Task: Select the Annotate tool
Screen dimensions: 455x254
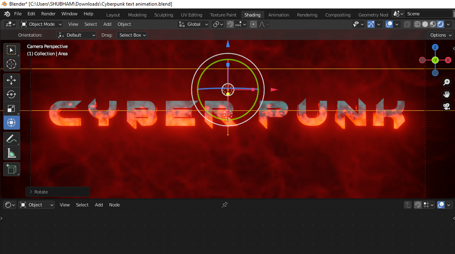Action: pyautogui.click(x=11, y=139)
